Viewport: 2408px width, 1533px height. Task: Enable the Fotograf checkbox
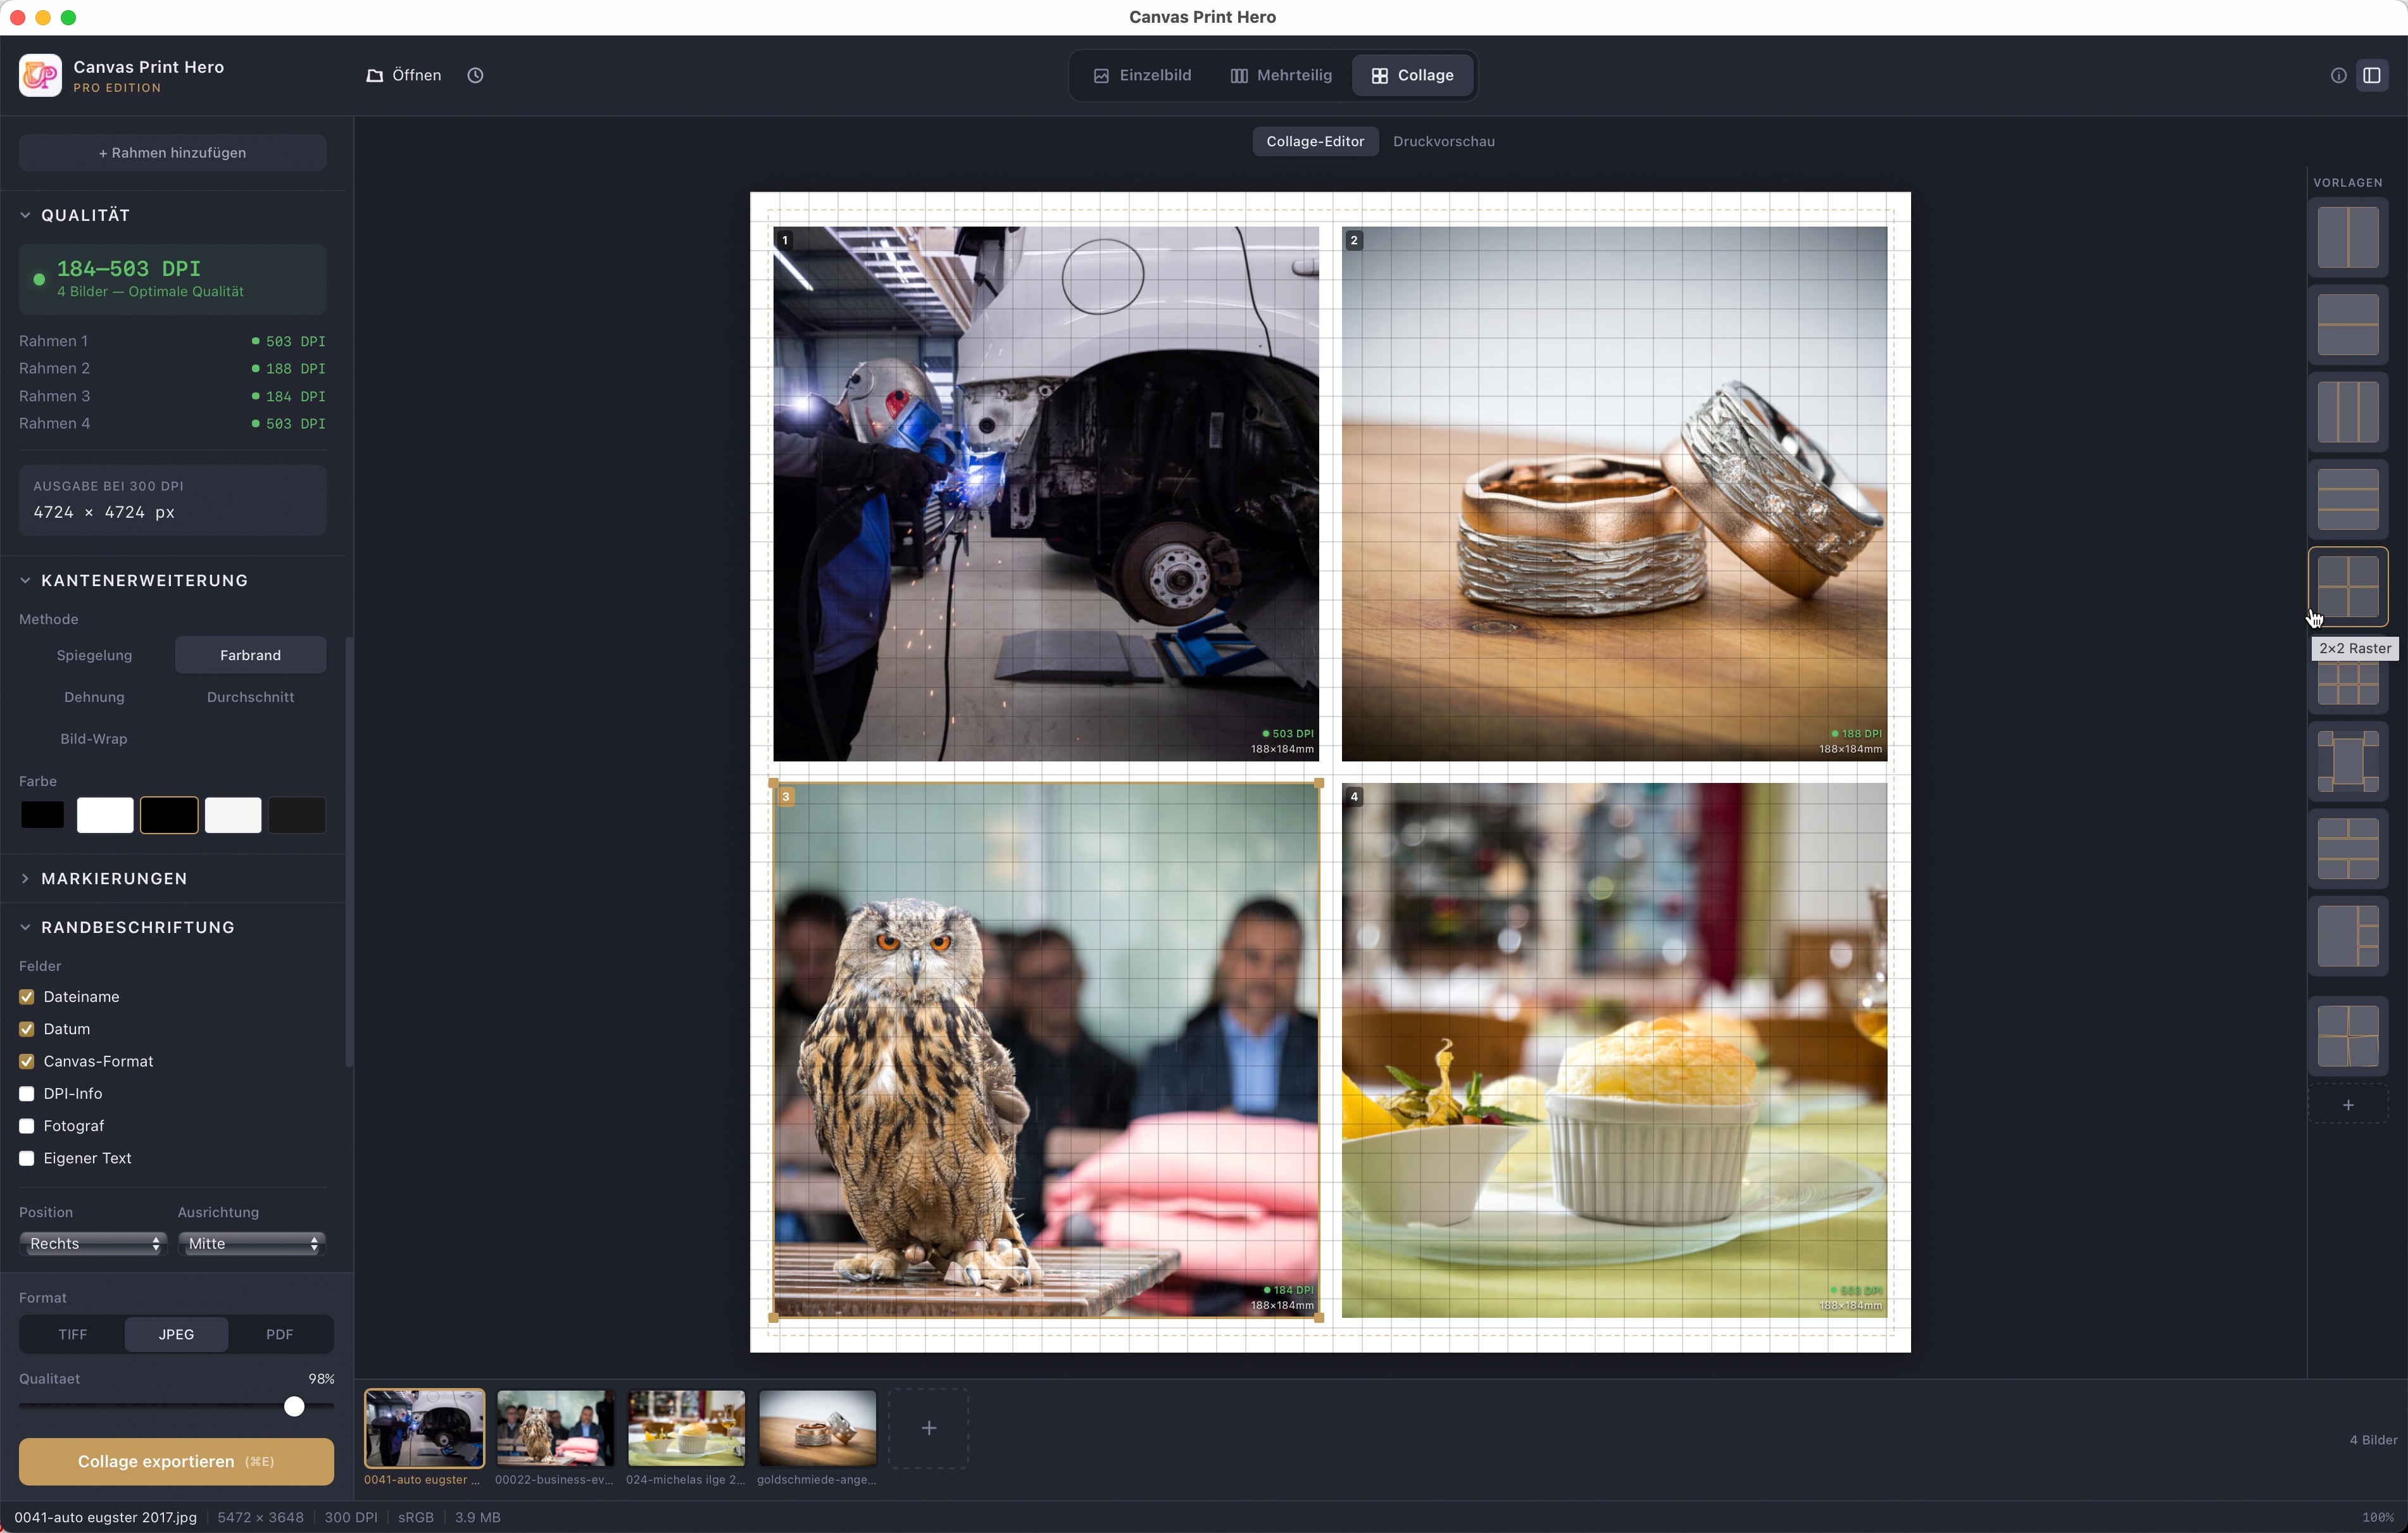(x=27, y=1126)
